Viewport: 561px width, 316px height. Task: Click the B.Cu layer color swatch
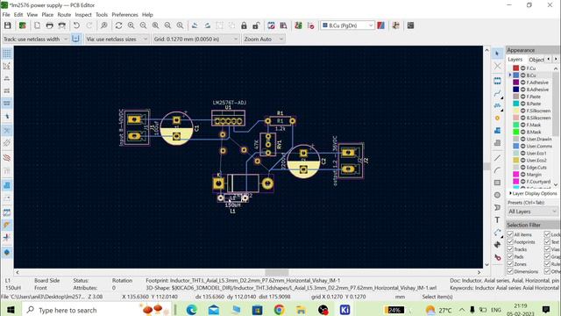coord(516,75)
